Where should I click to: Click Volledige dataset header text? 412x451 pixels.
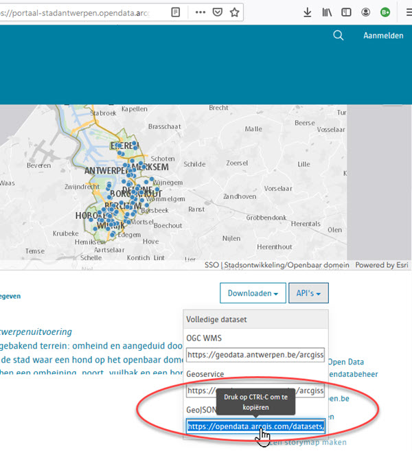coord(216,320)
